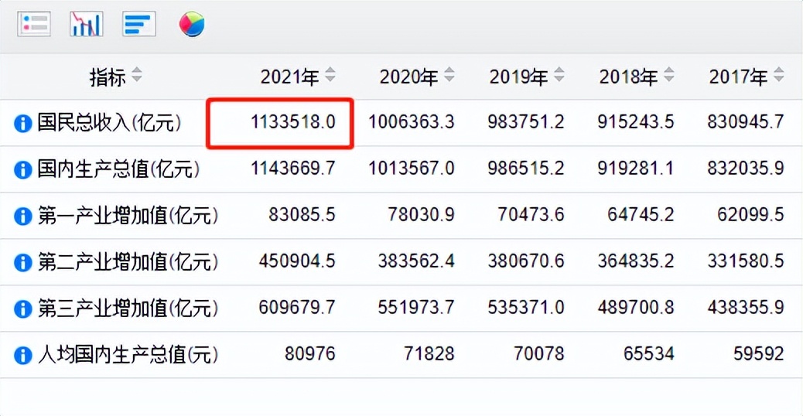
Task: Click the value 65534 cell
Action: tap(648, 353)
